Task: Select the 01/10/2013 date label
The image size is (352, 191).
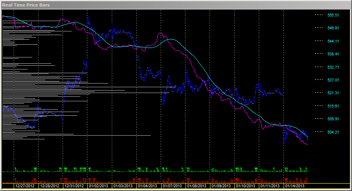Action: click(x=246, y=186)
